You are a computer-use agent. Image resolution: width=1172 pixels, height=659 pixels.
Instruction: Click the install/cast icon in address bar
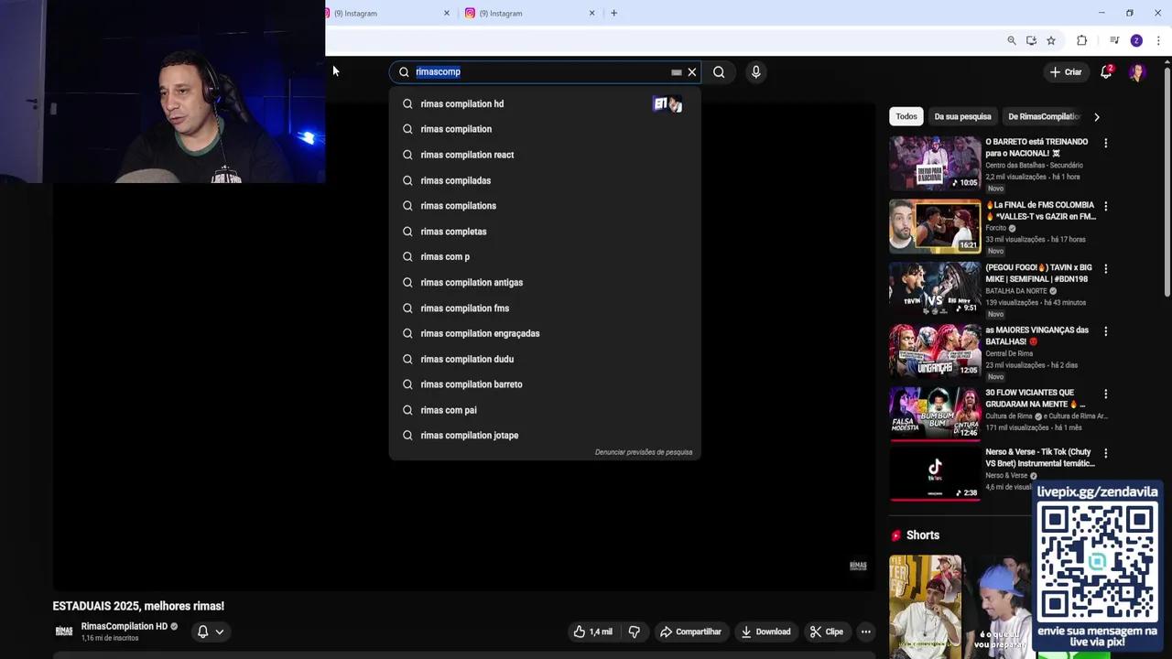[1031, 40]
